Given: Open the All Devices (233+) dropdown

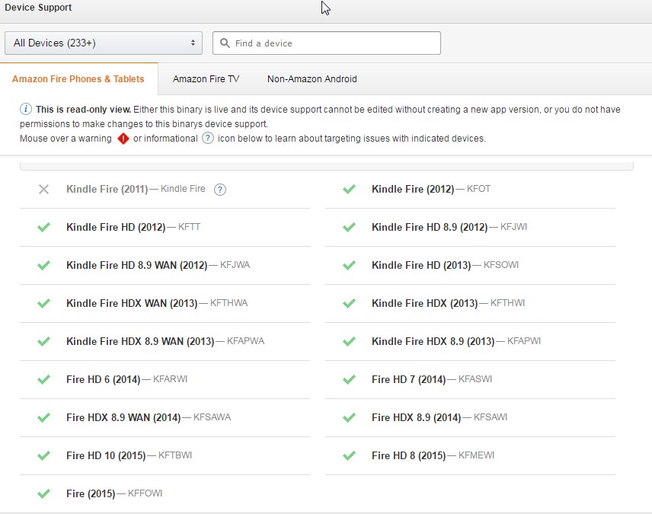Looking at the screenshot, I should (104, 43).
